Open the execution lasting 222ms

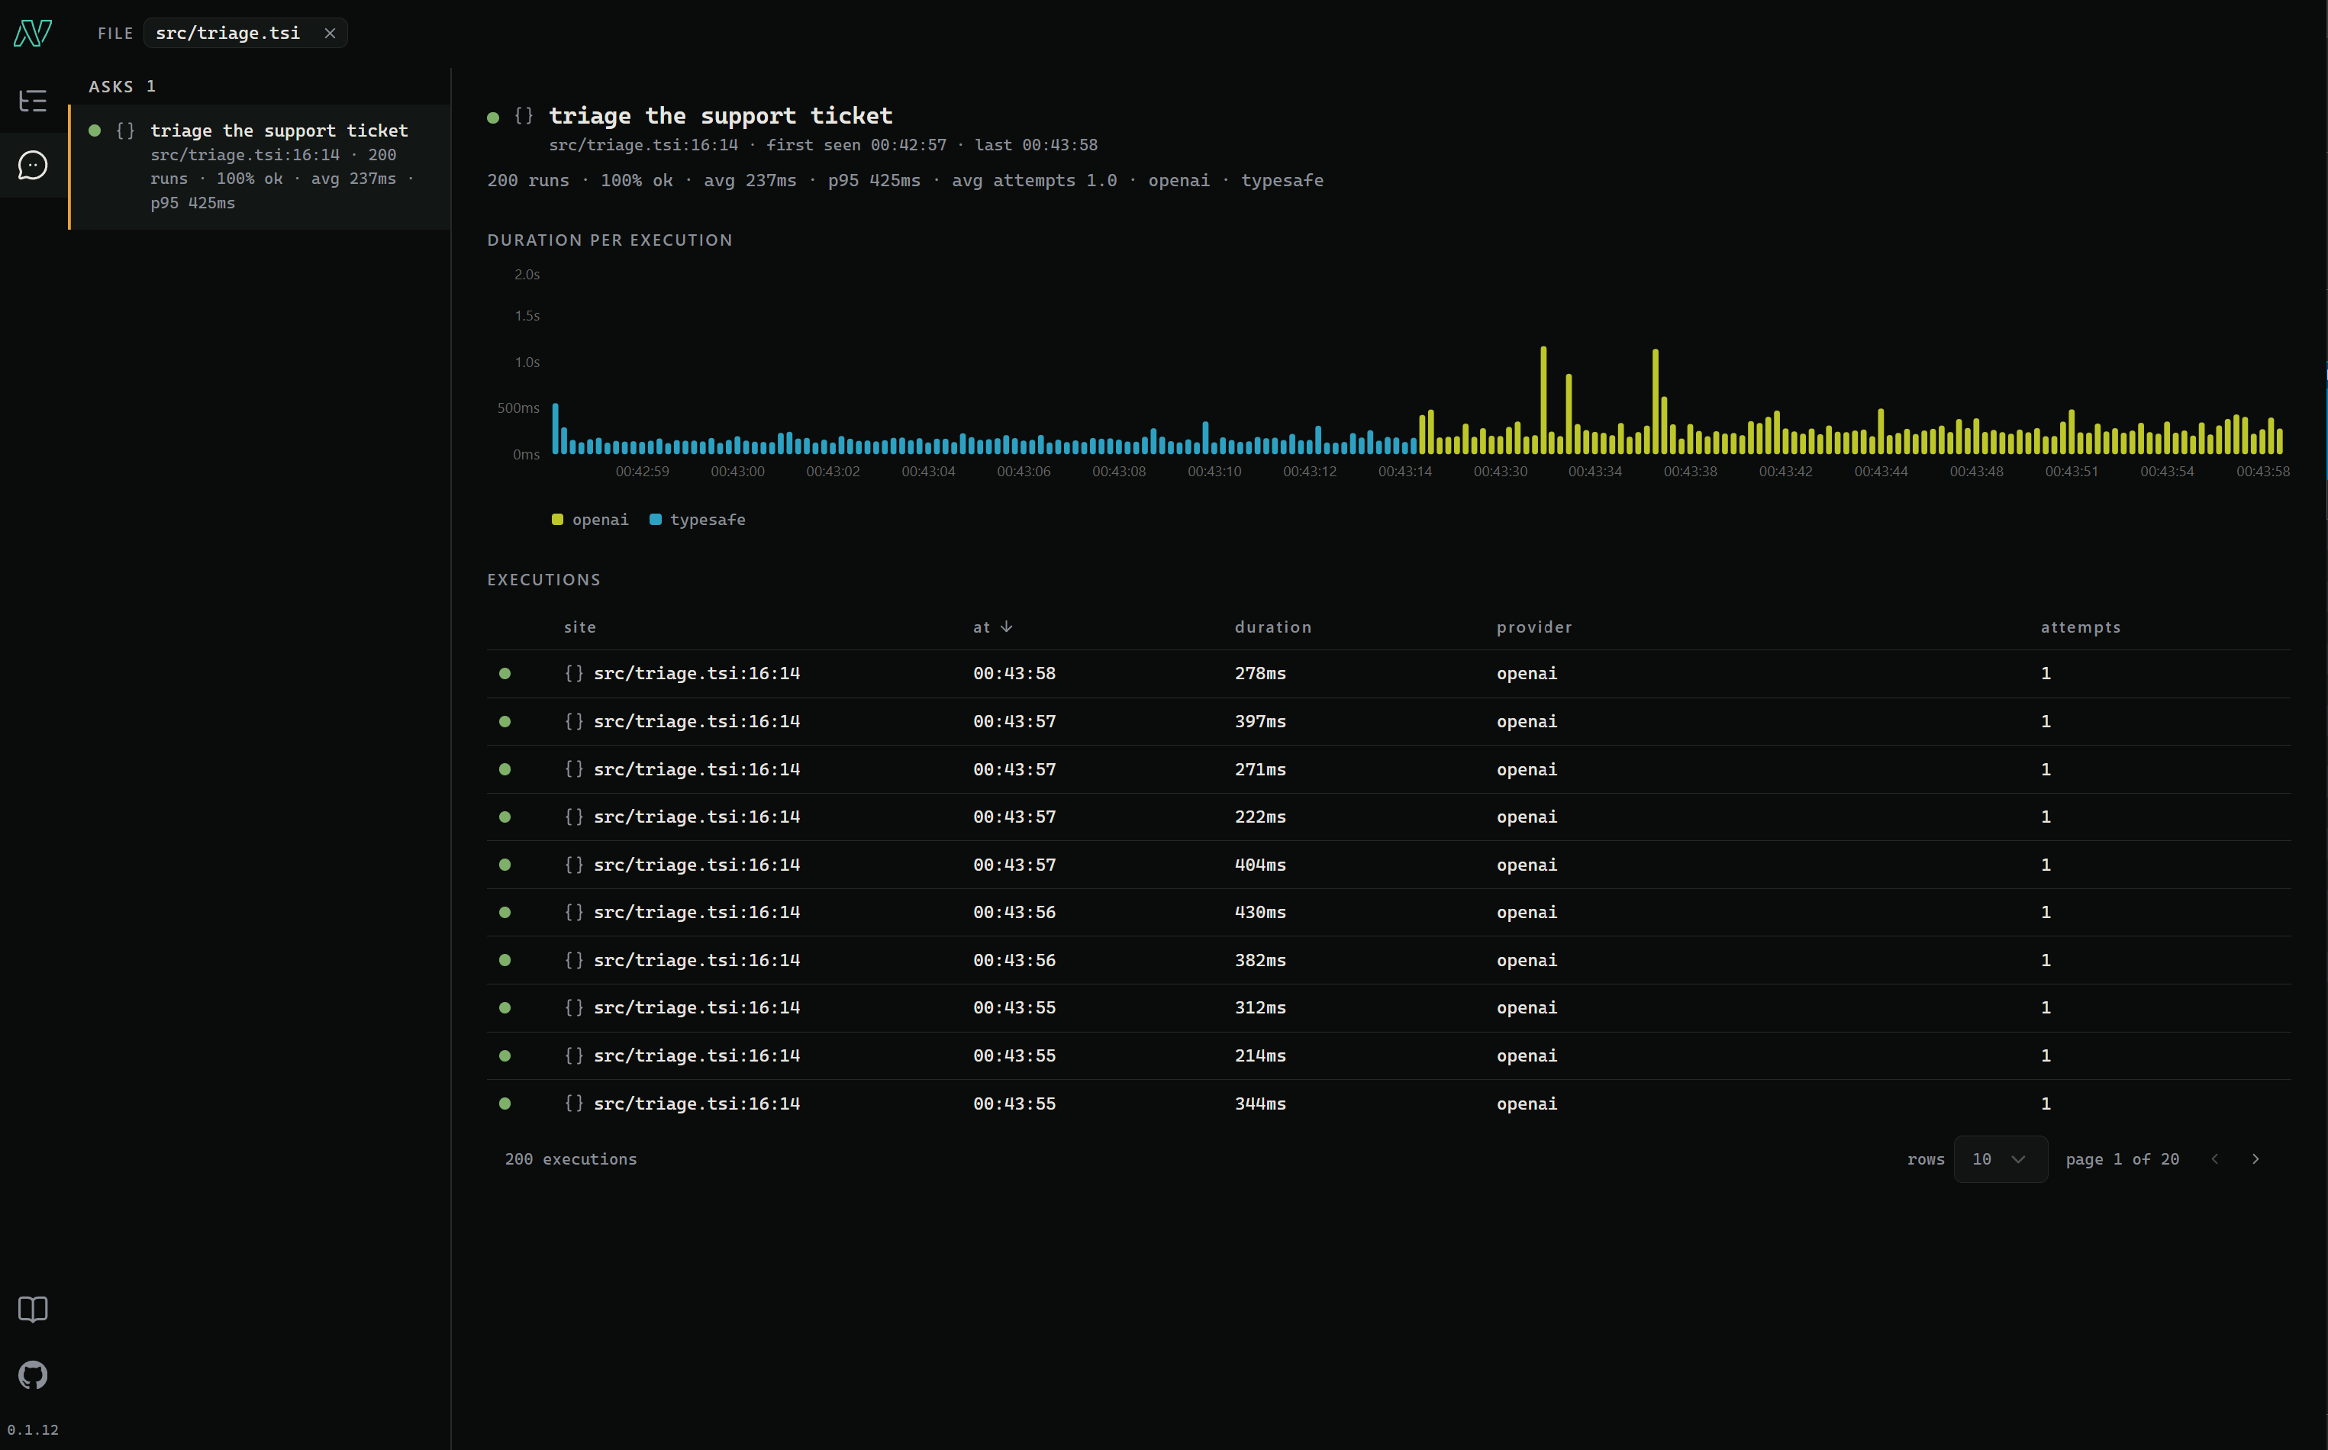1388,817
